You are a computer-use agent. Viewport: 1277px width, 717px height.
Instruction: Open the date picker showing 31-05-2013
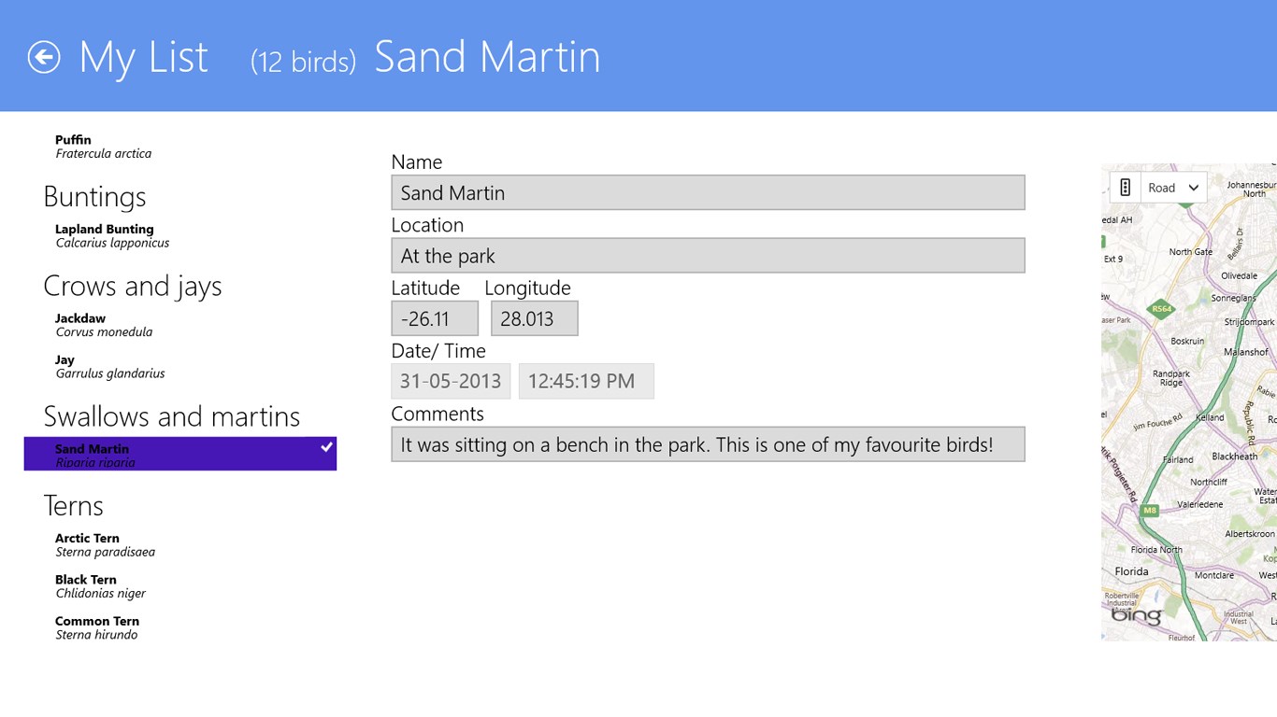pyautogui.click(x=451, y=381)
